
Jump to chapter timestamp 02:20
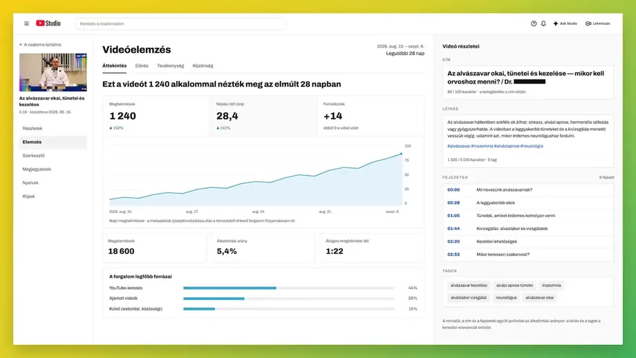[453, 242]
